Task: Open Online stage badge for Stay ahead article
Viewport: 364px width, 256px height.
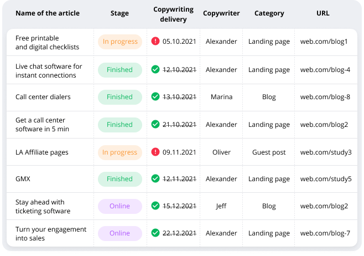Action: click(x=119, y=206)
